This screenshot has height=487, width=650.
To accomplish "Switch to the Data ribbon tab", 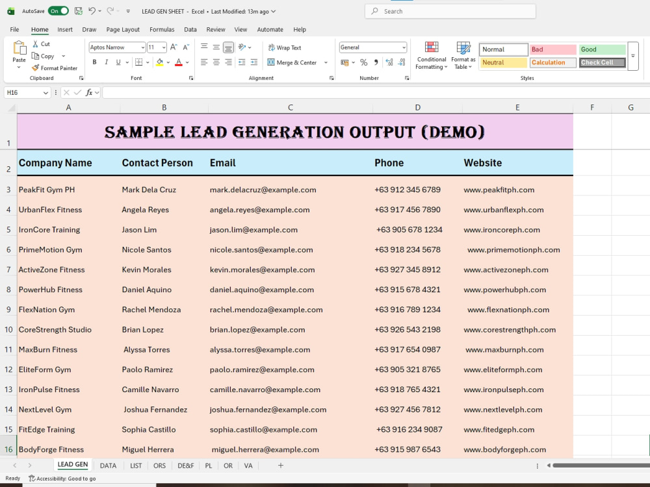I will point(190,29).
